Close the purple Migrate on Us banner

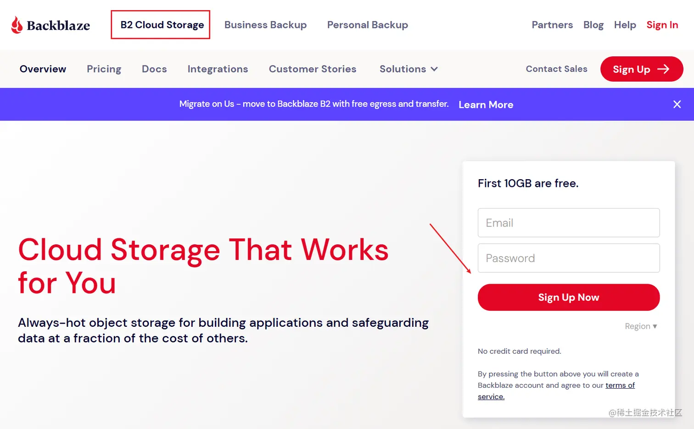coord(677,104)
